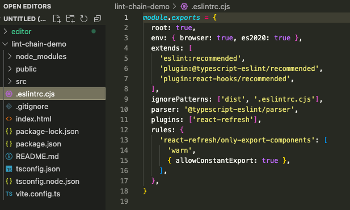Collapse the lint-chain-demo folder chevron
The image size is (350, 210).
pyautogui.click(x=5, y=44)
